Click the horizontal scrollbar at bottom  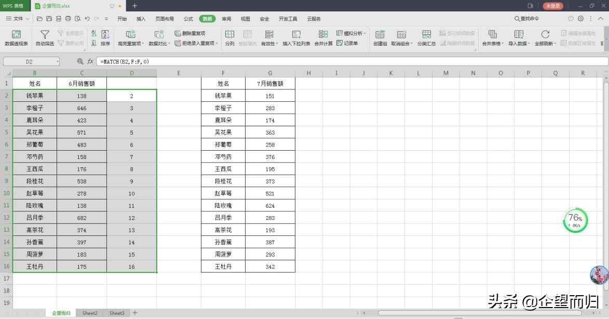480,313
